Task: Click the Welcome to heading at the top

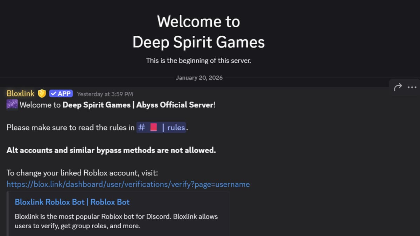Action: [x=198, y=21]
